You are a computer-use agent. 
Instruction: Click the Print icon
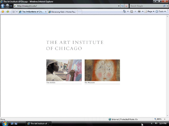[x=139, y=11]
